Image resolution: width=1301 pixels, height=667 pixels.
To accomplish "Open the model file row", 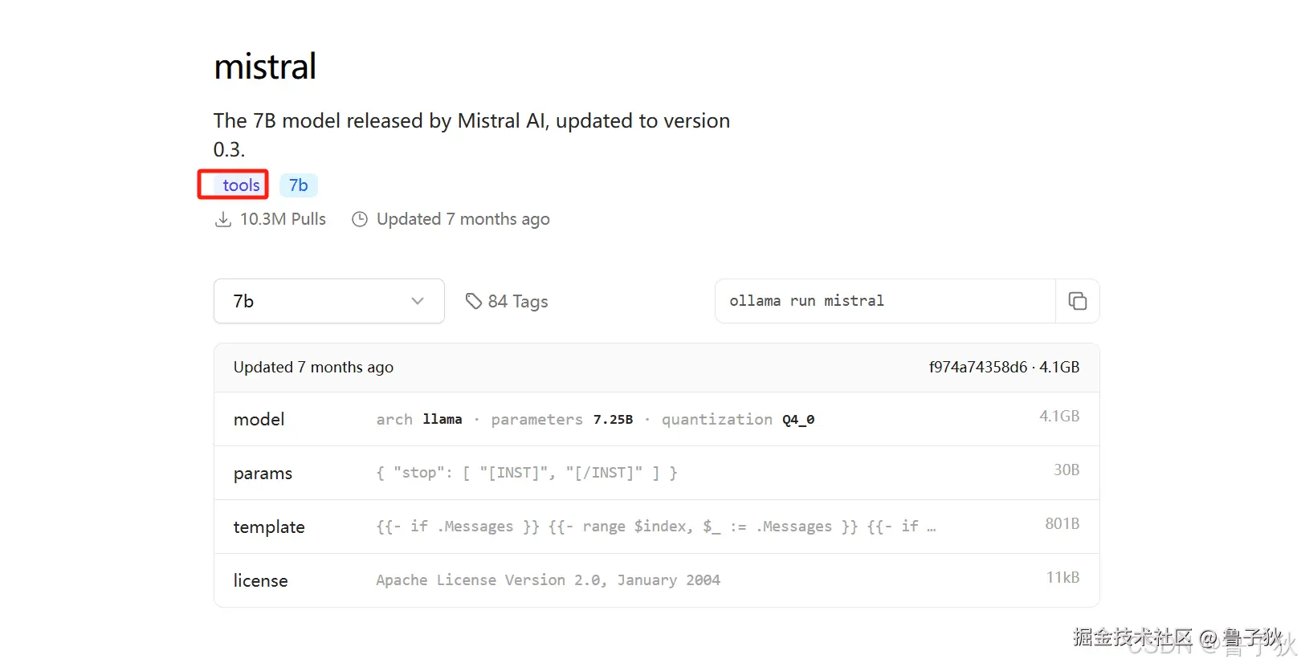I will point(259,419).
